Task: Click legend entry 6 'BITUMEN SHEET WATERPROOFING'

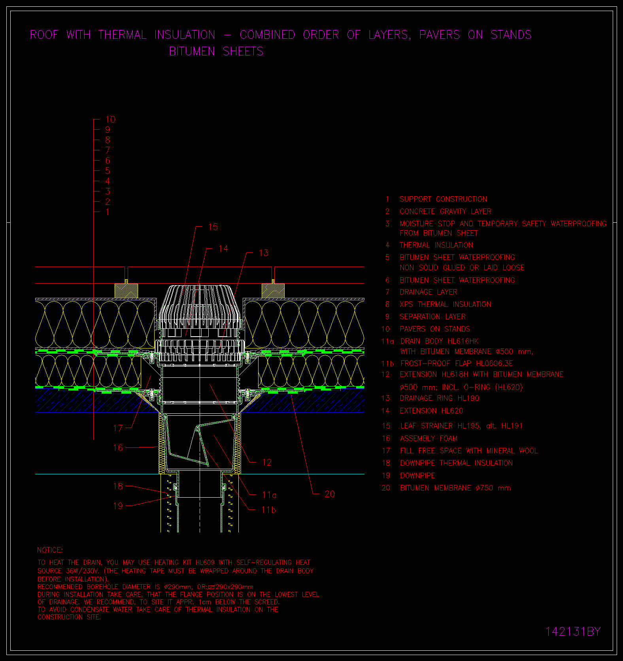Action: (x=457, y=280)
